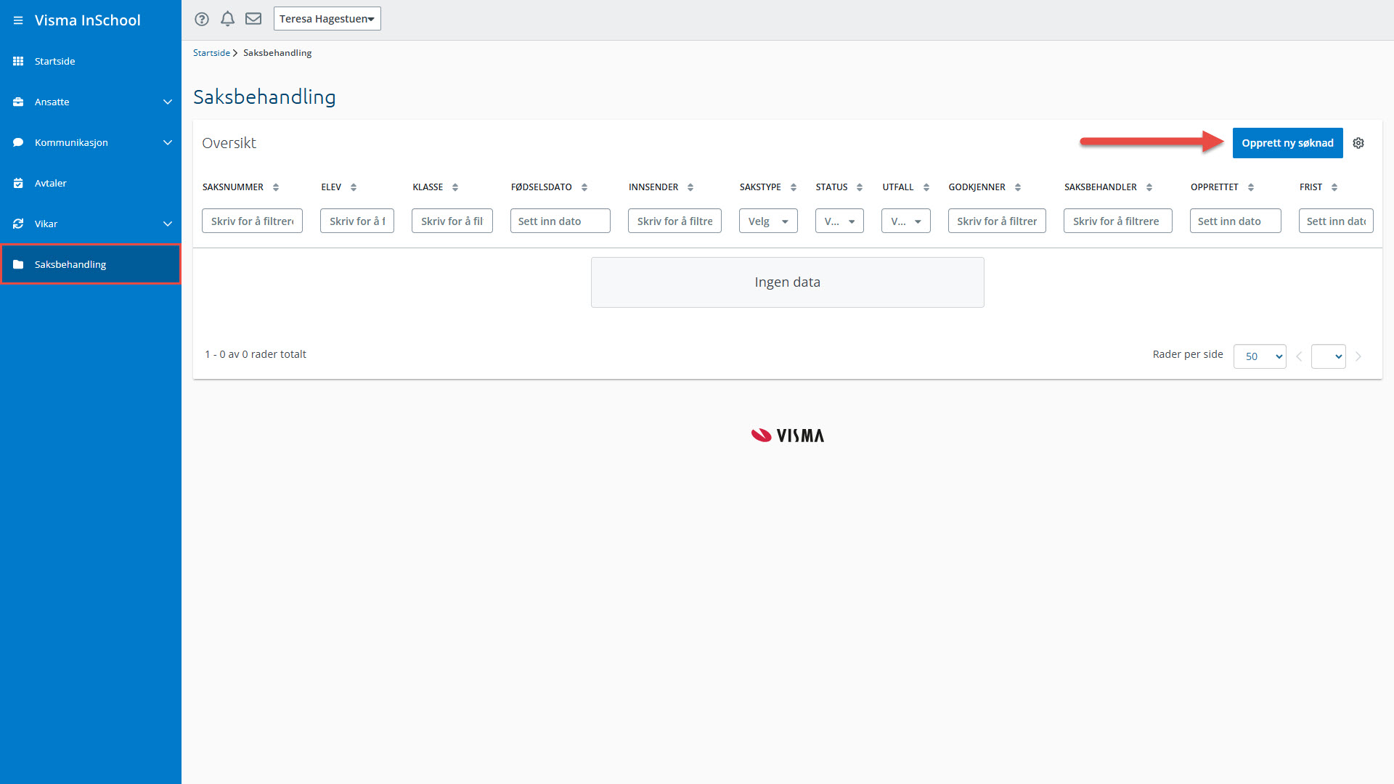Change rows per page dropdown
The width and height of the screenshot is (1394, 784).
[1259, 356]
